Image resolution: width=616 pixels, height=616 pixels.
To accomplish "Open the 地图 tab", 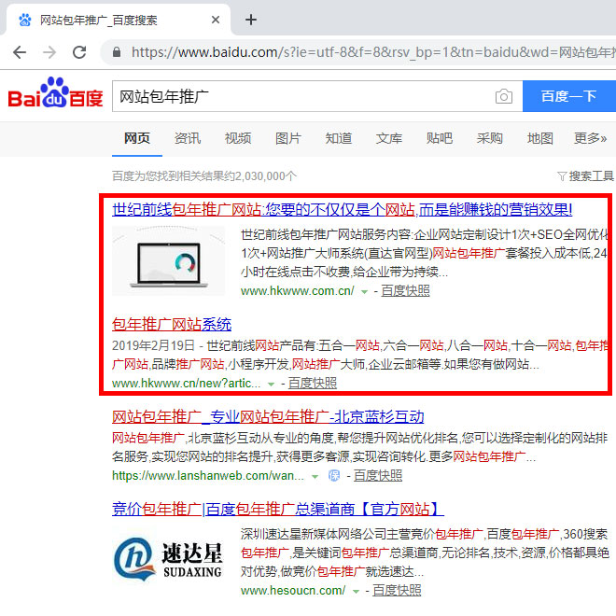I will coord(540,138).
